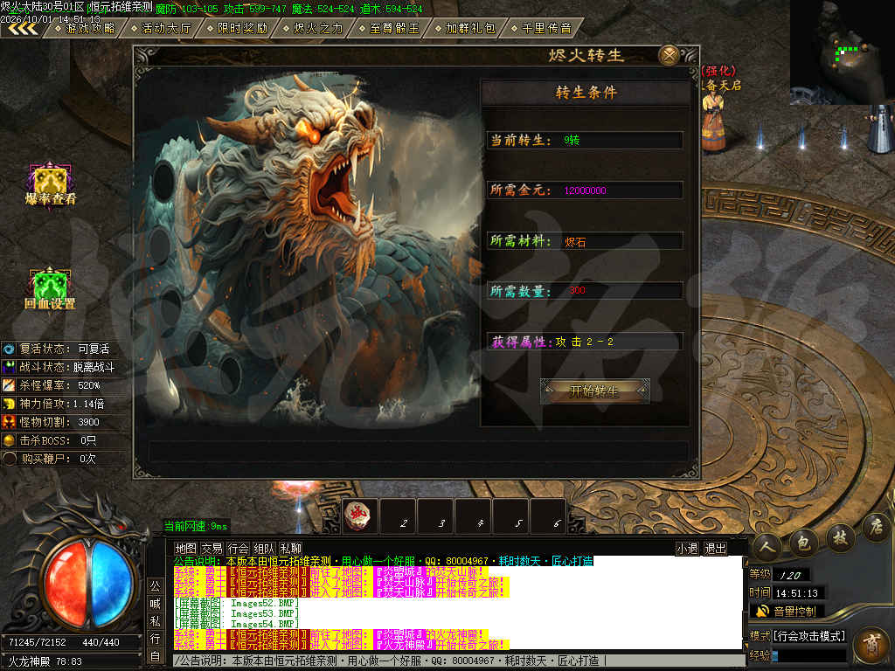Open the store 店 icon
Viewport: 895px width, 671px height.
(876, 526)
